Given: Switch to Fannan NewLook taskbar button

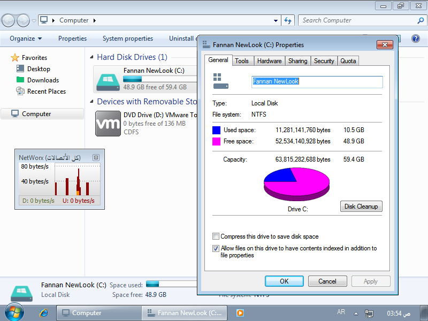Looking at the screenshot, I should [185, 313].
